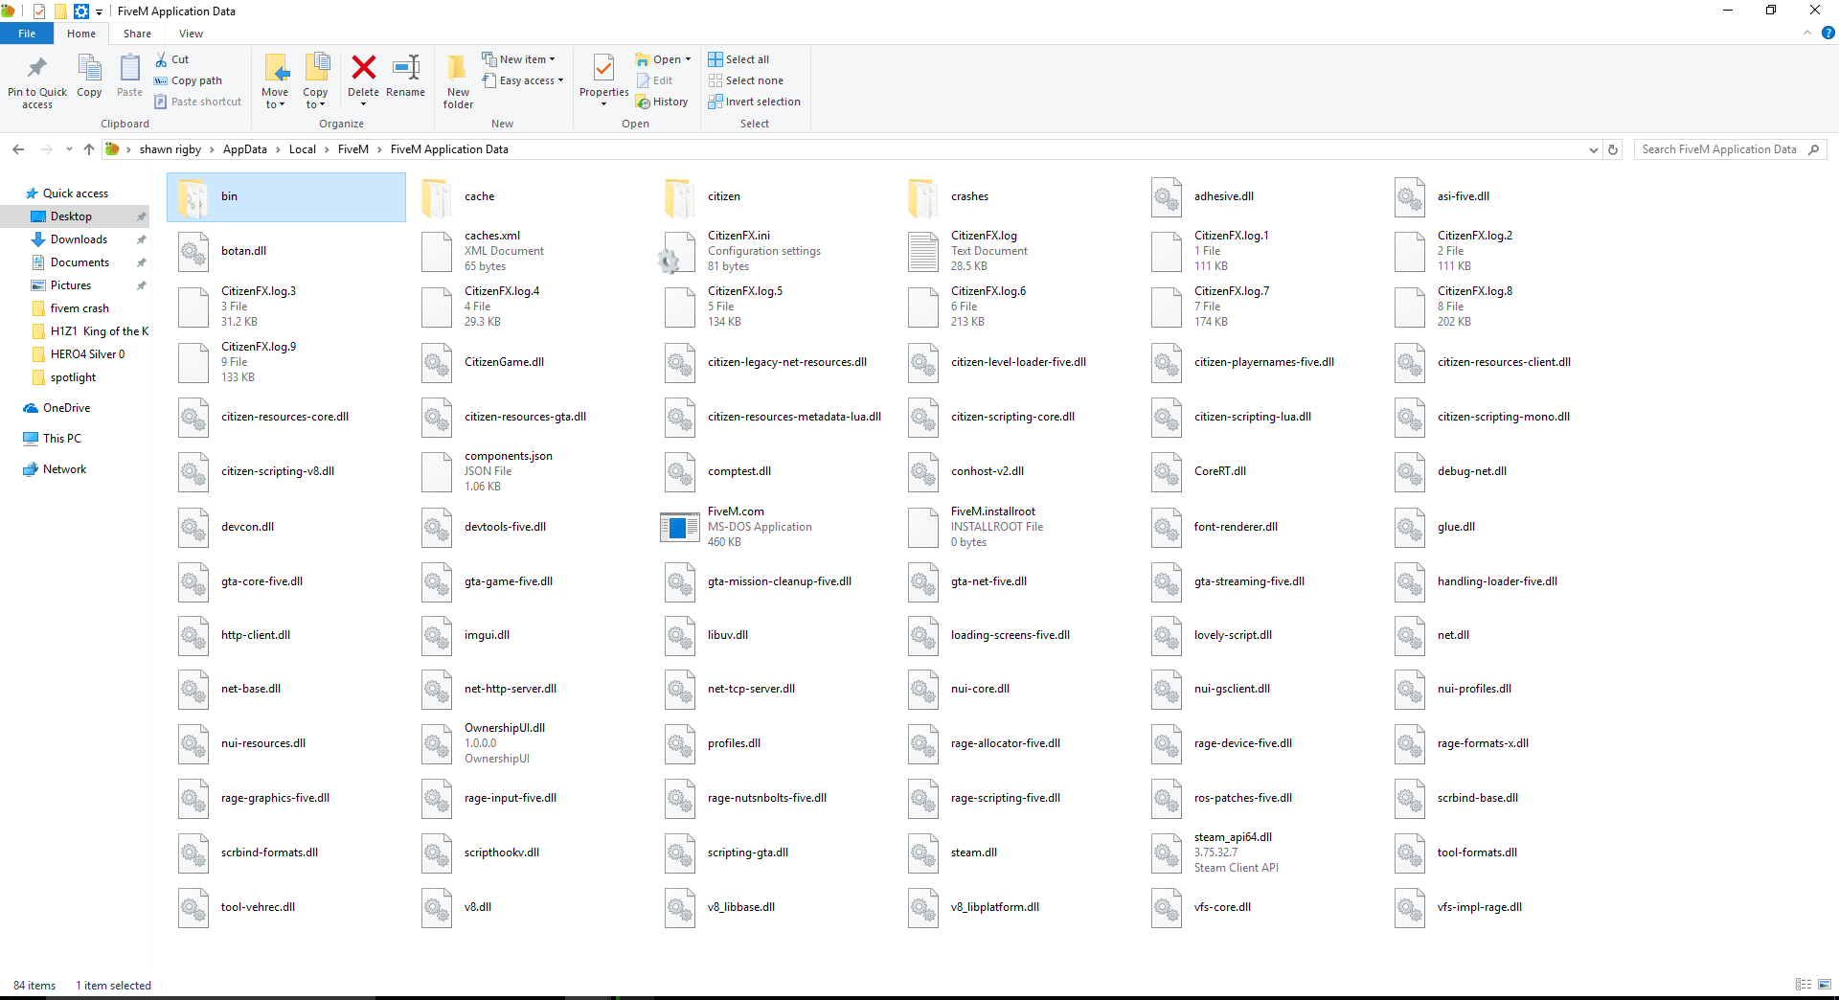
Task: Select OneDrive in the navigation pane
Action: [66, 408]
